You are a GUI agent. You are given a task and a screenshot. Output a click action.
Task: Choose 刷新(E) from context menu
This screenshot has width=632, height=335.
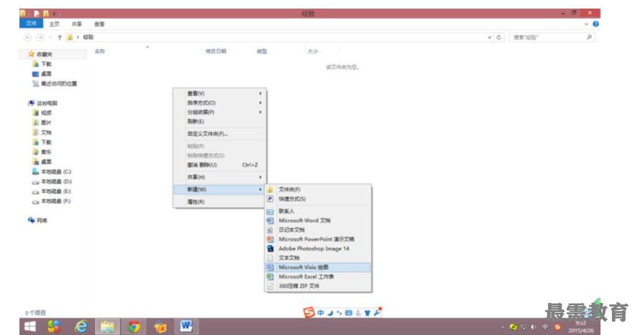[x=220, y=121]
